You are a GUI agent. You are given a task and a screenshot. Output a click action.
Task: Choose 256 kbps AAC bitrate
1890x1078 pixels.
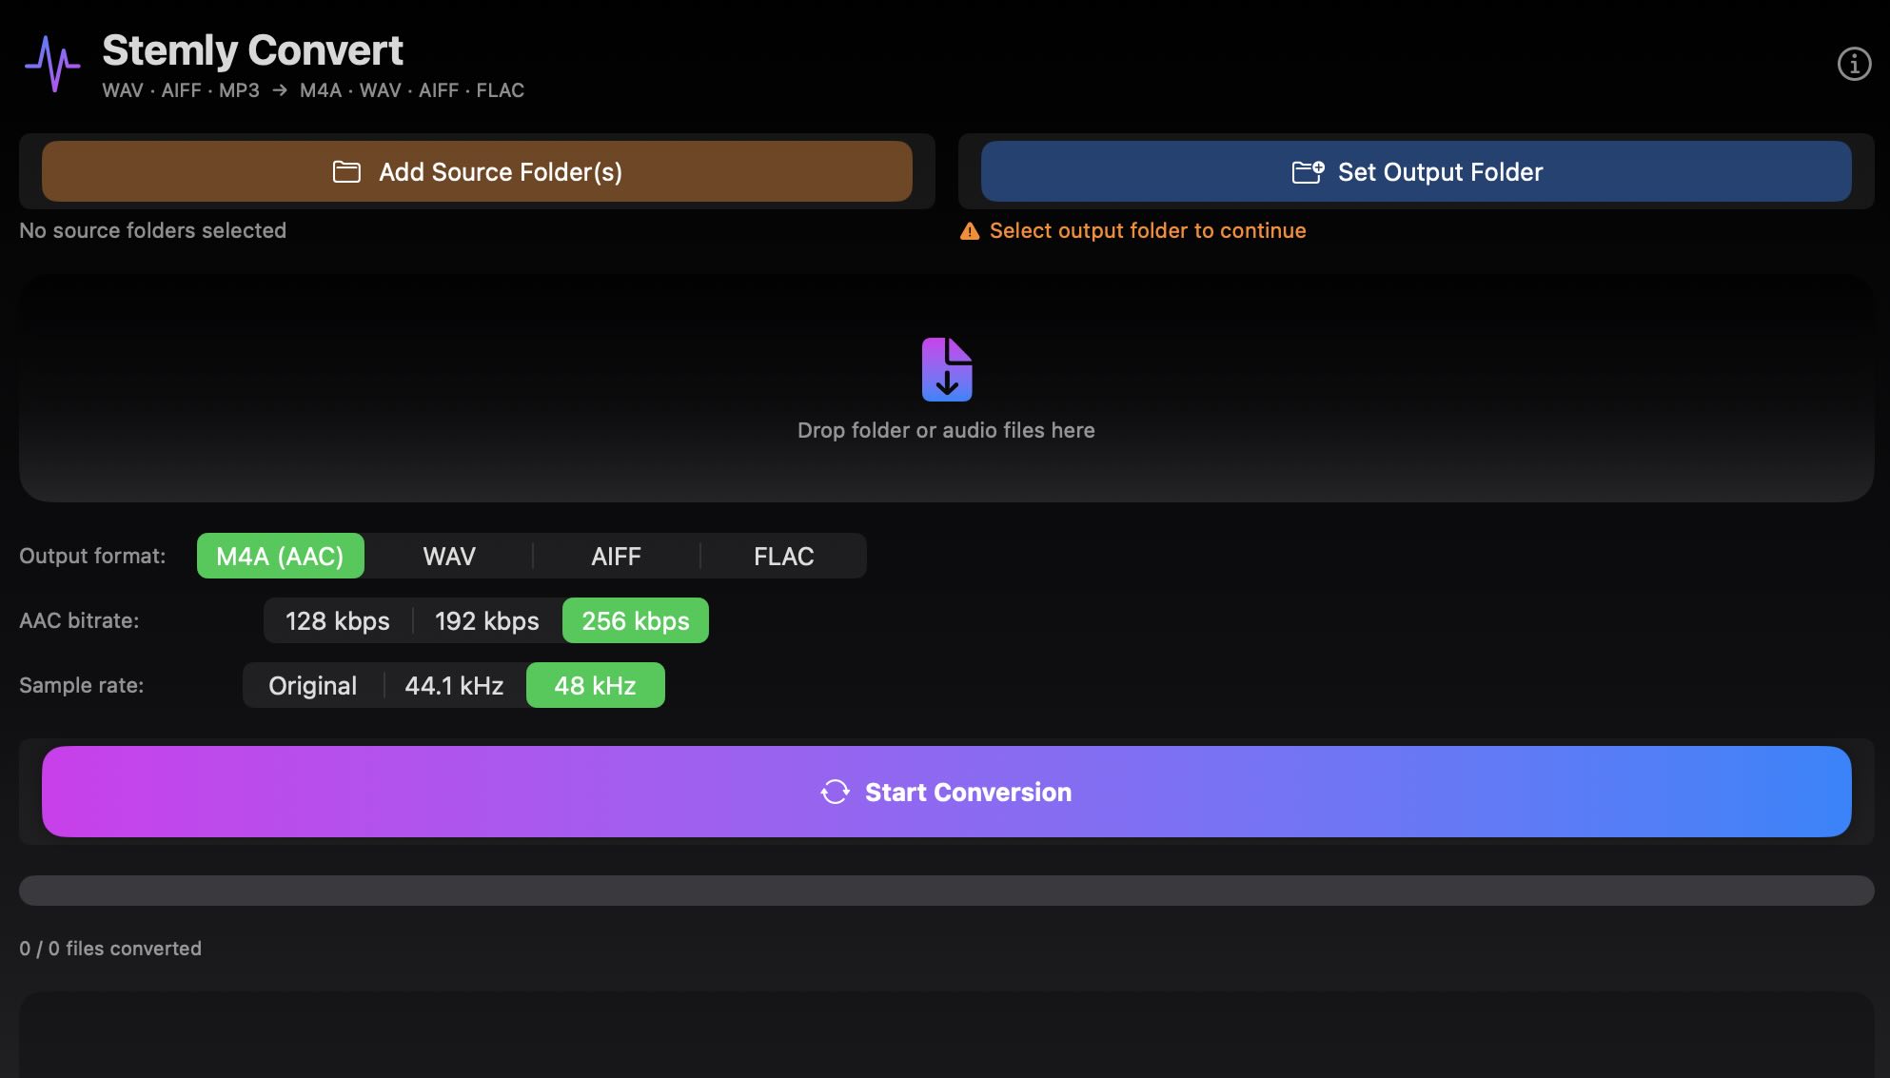point(636,620)
